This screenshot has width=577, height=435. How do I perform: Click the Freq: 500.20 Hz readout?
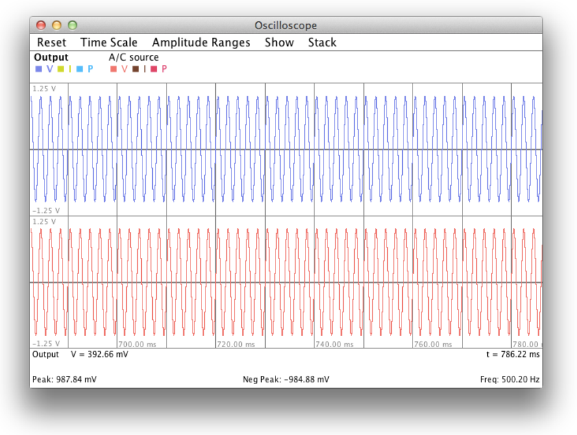coord(510,379)
